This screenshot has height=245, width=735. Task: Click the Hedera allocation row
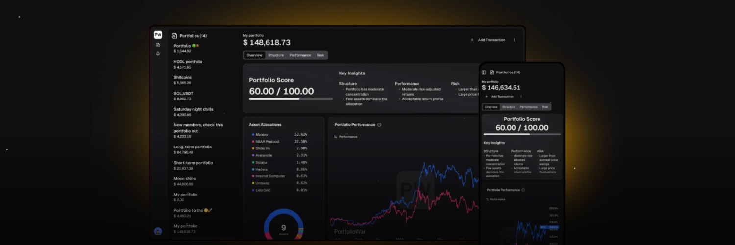(279, 169)
